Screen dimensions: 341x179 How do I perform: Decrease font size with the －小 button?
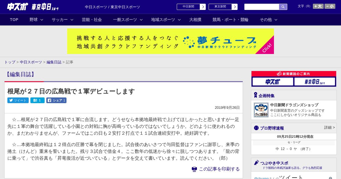(x=330, y=6)
